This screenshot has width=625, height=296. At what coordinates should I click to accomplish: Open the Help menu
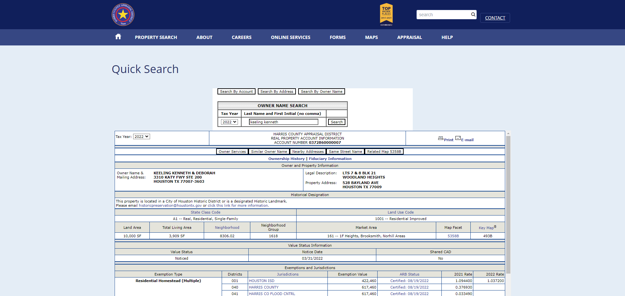[447, 37]
